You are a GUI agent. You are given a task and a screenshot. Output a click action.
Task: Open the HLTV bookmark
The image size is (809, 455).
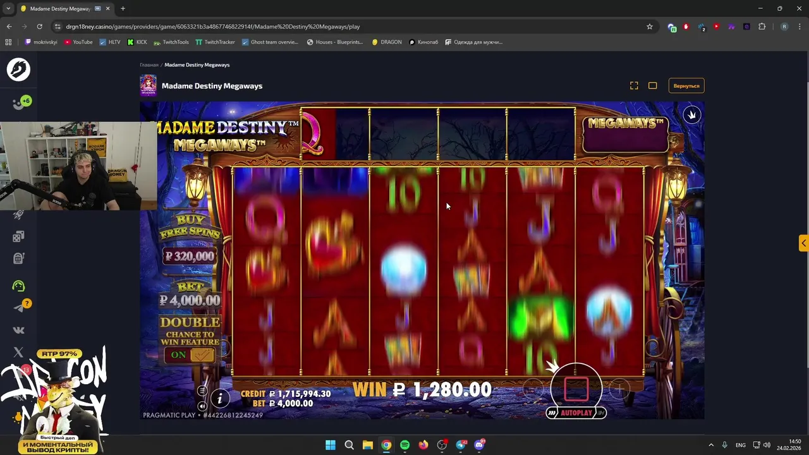click(x=109, y=42)
